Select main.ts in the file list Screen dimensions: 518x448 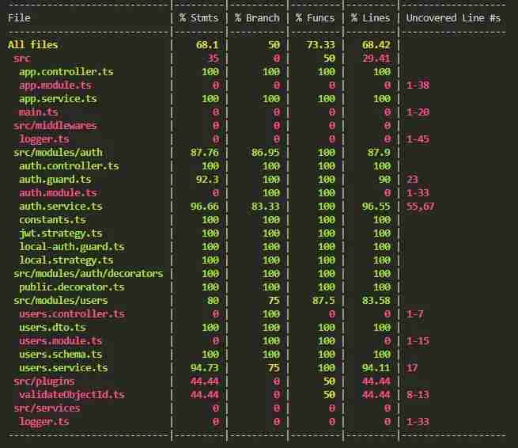(38, 112)
